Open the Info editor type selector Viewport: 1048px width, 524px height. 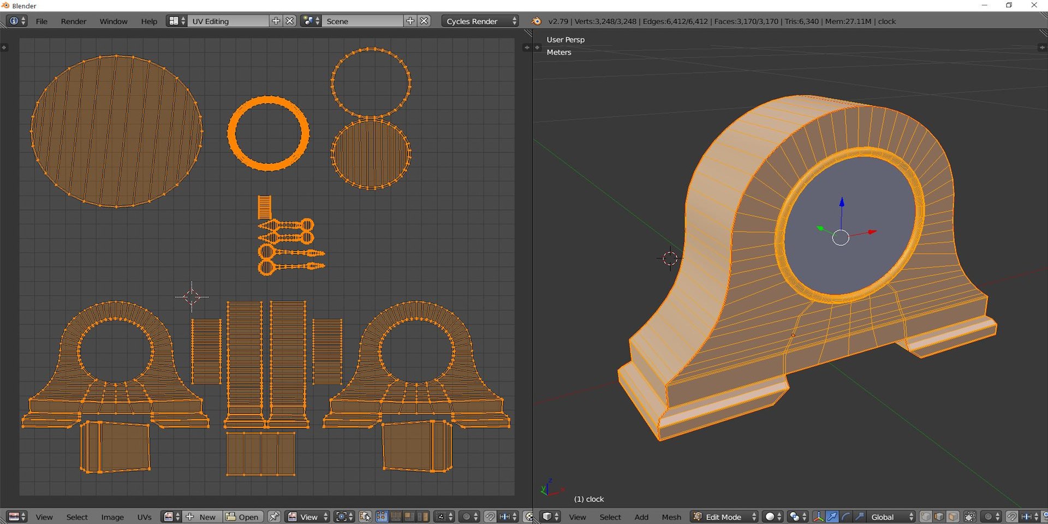click(16, 21)
